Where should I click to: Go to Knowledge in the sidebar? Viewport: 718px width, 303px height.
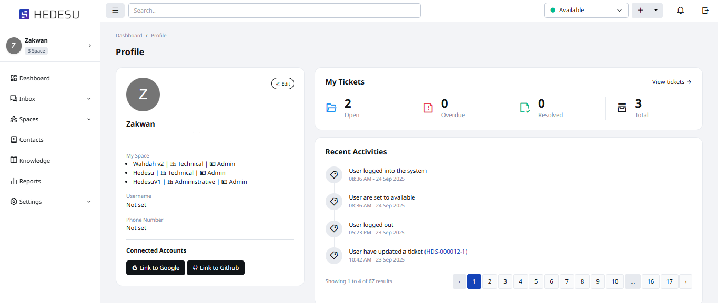(34, 161)
